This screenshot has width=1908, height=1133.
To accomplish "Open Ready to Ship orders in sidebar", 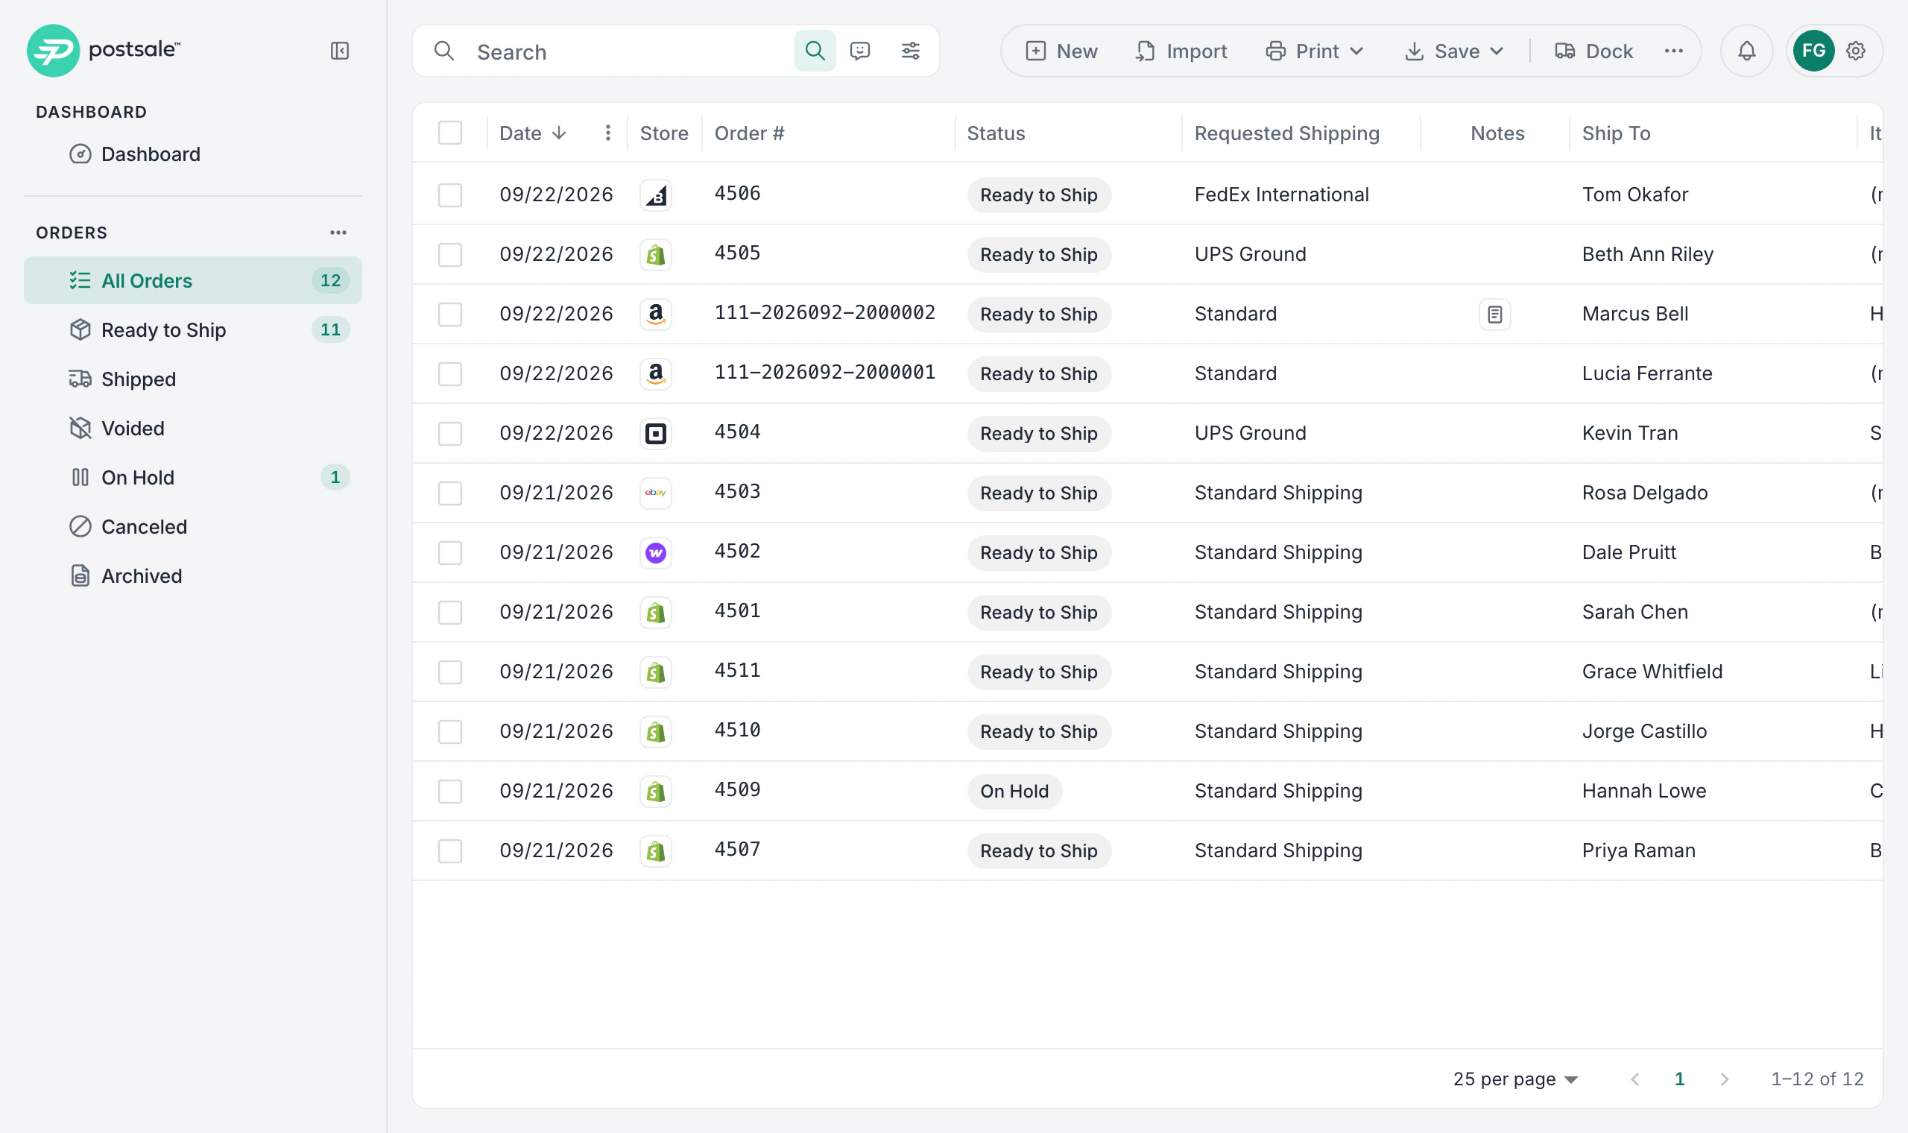I will (x=193, y=329).
